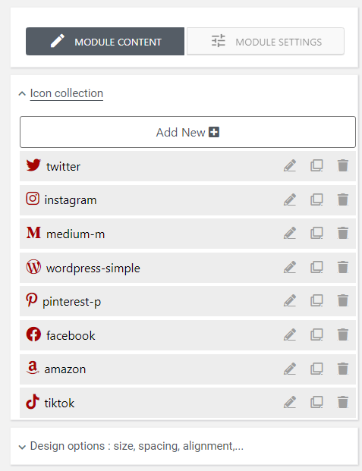
Task: Expand Design options section
Action: [x=137, y=446]
